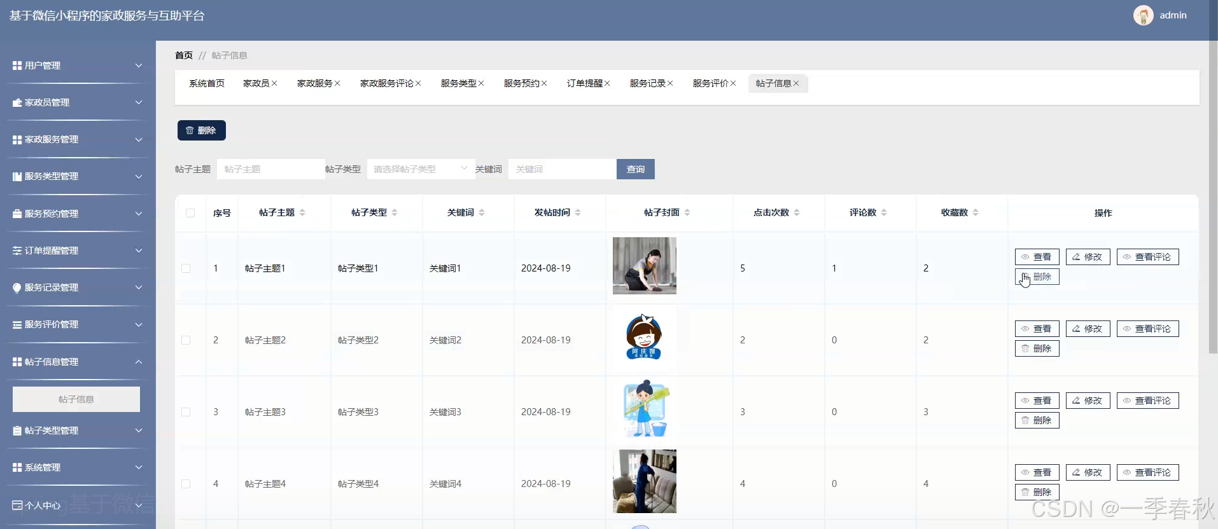Open 查看评论 for 帖子主题2
1218x529 pixels.
pyautogui.click(x=1147, y=329)
